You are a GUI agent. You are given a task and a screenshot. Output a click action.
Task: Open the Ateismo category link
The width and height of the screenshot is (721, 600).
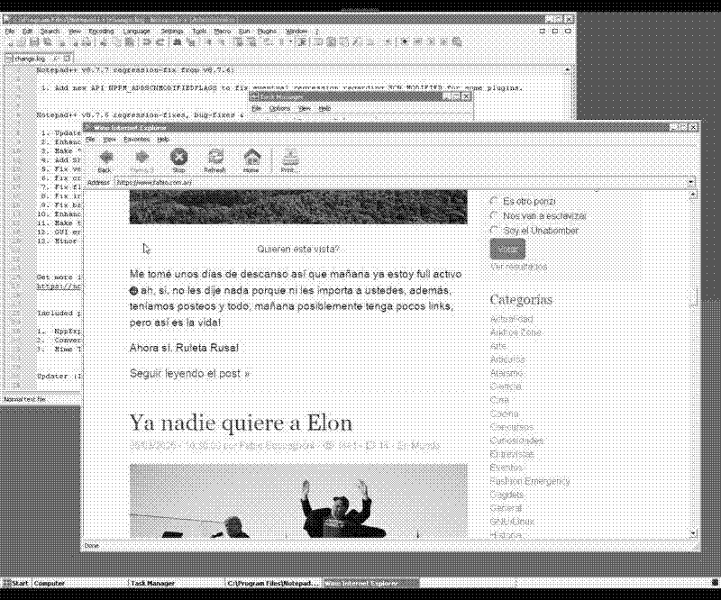point(507,373)
